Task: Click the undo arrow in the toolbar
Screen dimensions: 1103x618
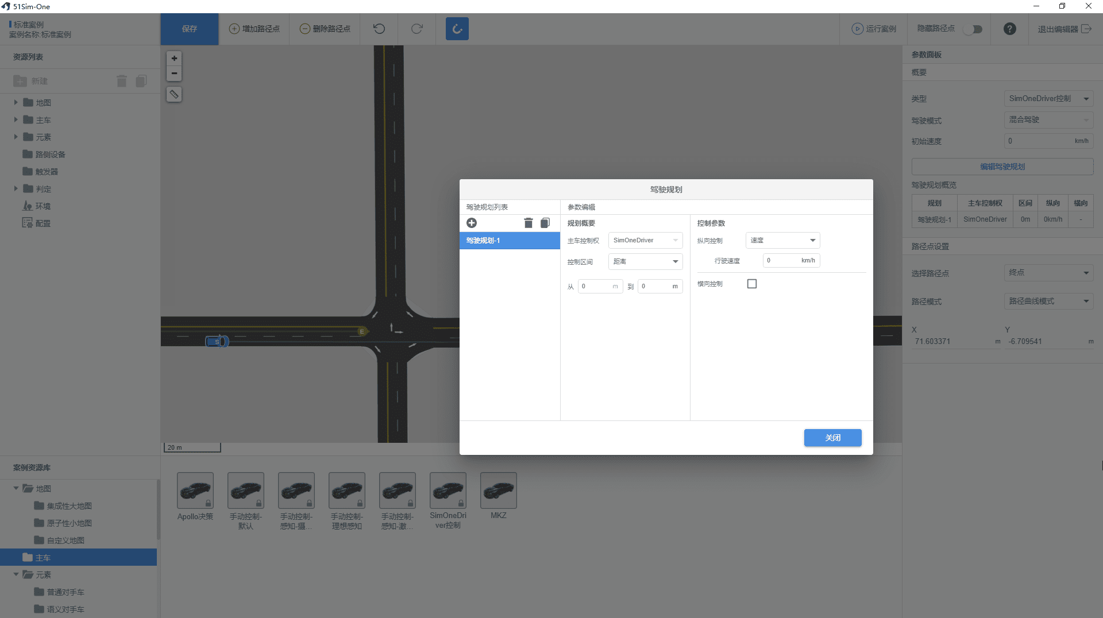Action: point(379,29)
